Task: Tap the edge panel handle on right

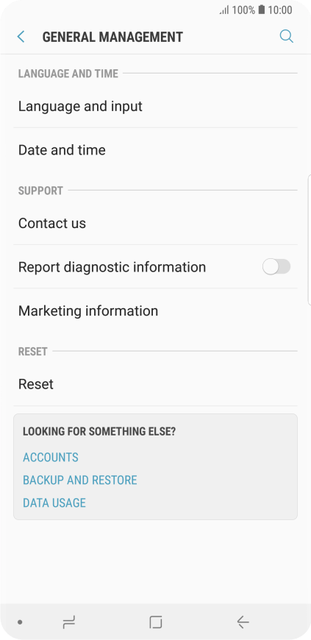Action: (x=309, y=240)
